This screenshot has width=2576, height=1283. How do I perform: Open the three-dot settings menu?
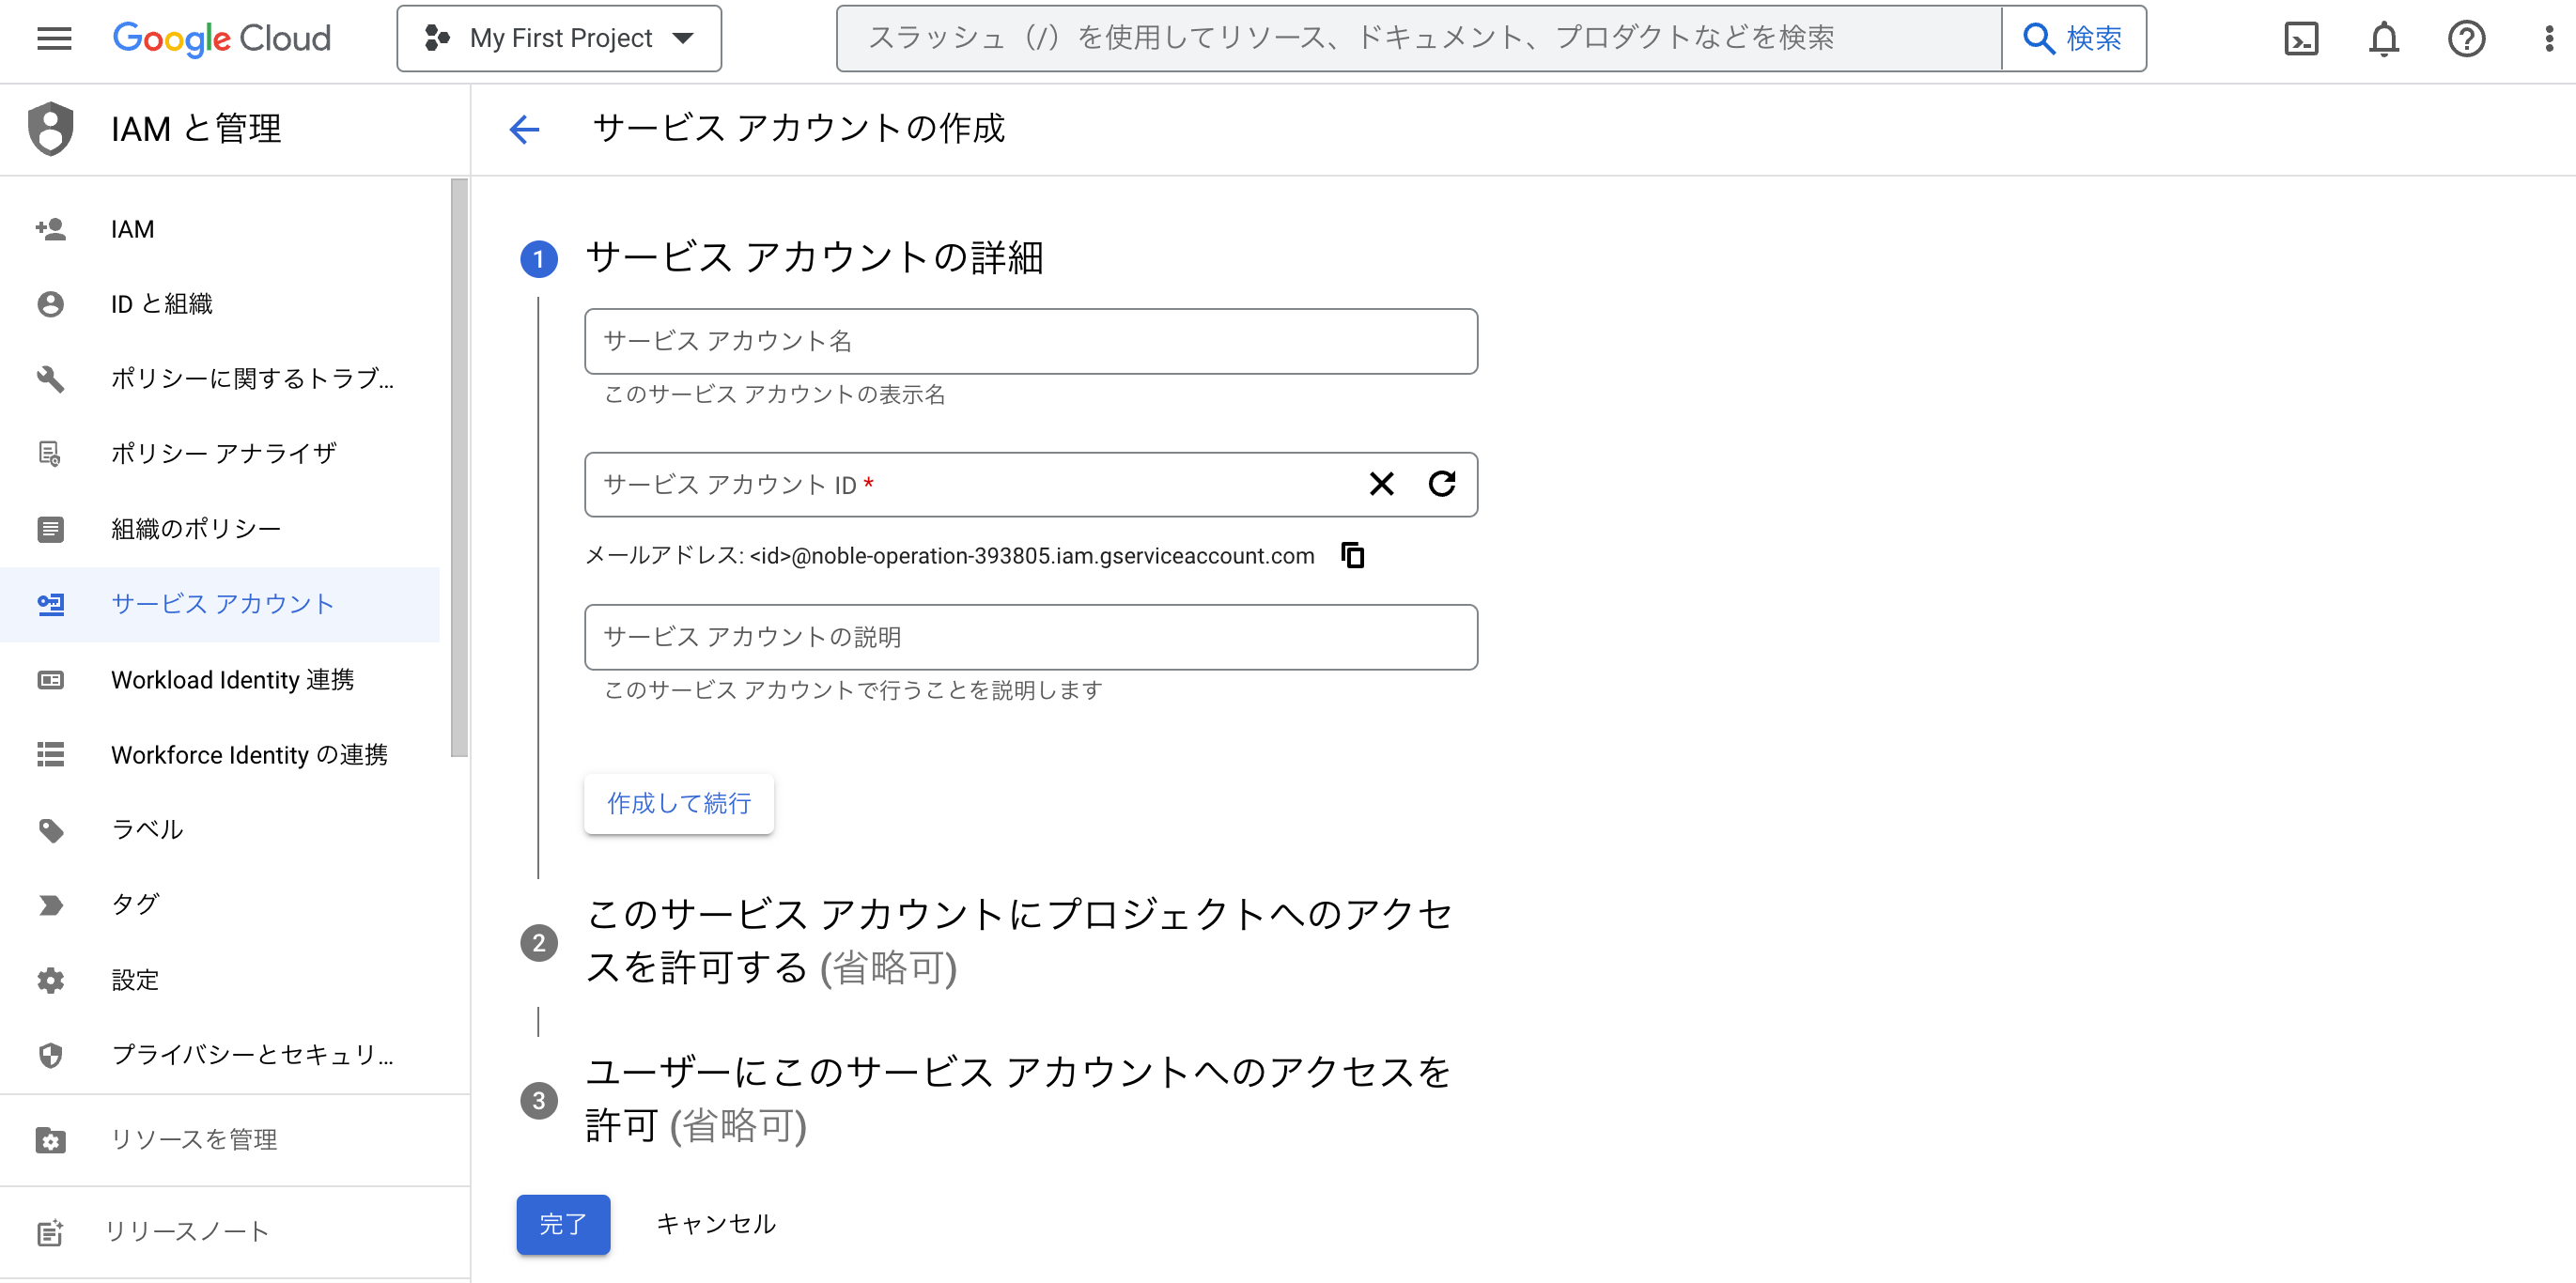click(x=2549, y=38)
